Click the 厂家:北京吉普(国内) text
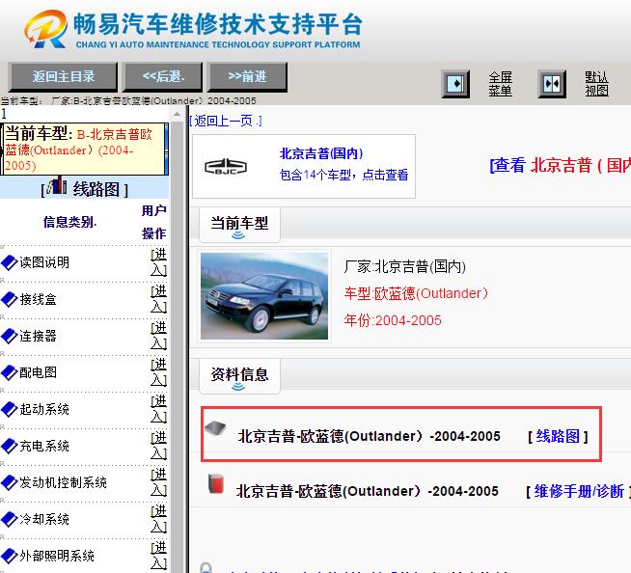631x573 pixels. (405, 266)
